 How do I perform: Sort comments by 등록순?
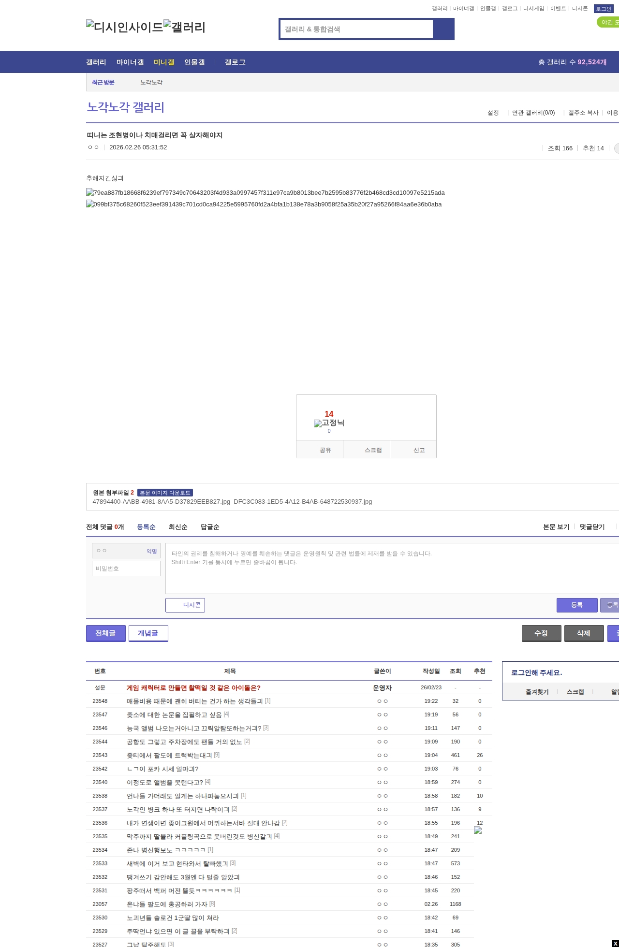pos(146,526)
